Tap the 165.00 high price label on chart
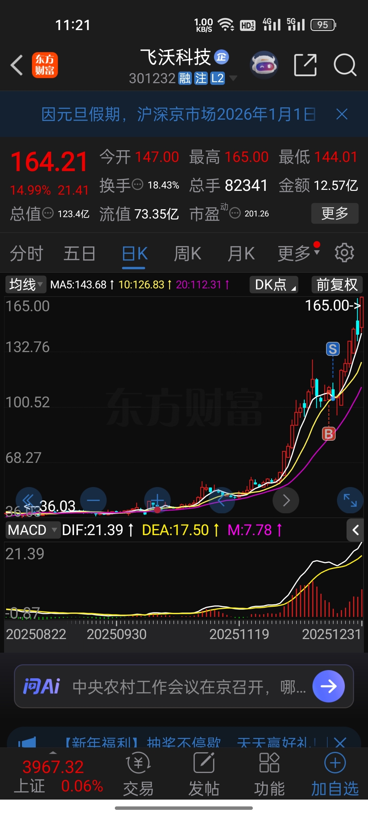The image size is (368, 818). pos(333,305)
